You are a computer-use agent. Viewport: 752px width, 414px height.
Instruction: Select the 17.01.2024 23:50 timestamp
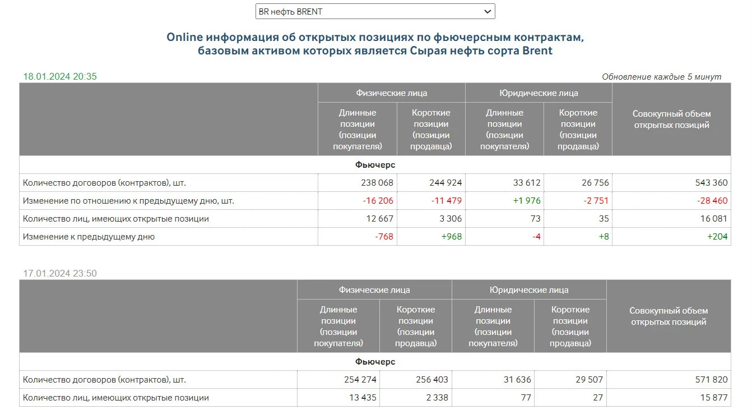coord(60,273)
